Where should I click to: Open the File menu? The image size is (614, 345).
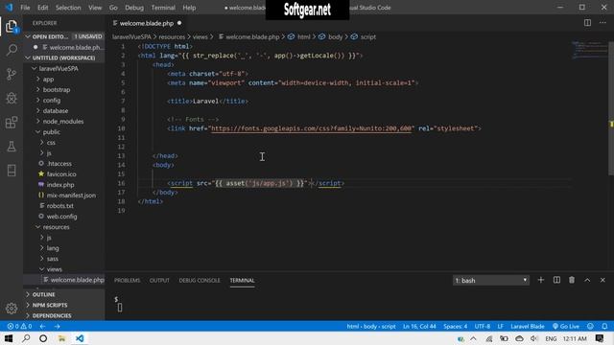pyautogui.click(x=25, y=8)
